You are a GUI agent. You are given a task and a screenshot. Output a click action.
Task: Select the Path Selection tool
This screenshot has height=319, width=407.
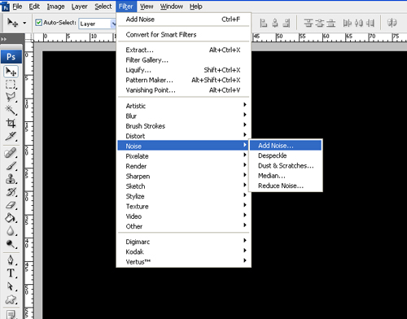(x=11, y=286)
